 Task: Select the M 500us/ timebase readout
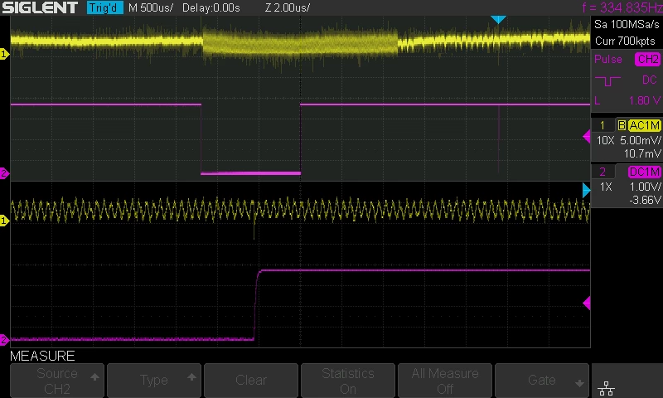click(151, 7)
